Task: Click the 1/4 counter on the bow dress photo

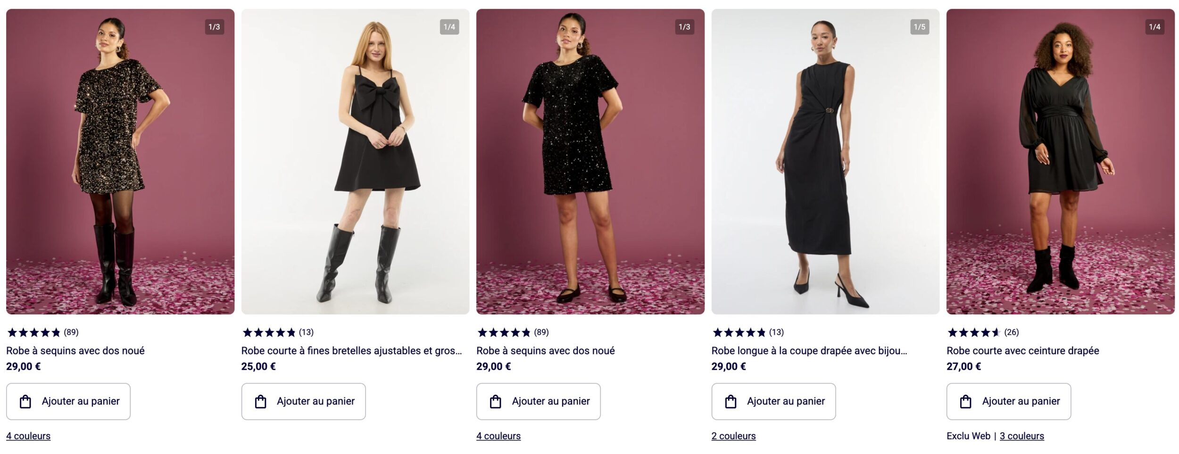Action: coord(449,27)
